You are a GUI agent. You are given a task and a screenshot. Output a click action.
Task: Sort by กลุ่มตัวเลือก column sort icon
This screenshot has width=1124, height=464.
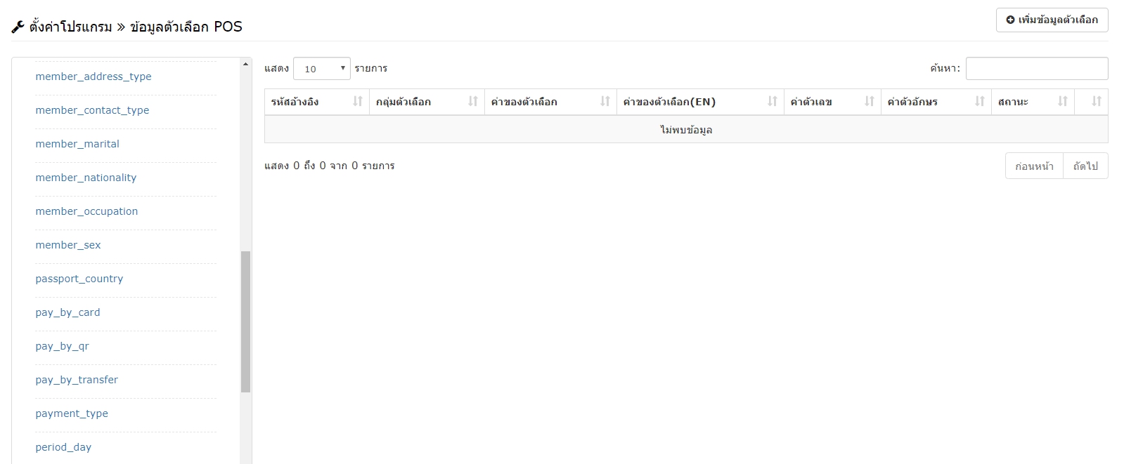coord(473,102)
